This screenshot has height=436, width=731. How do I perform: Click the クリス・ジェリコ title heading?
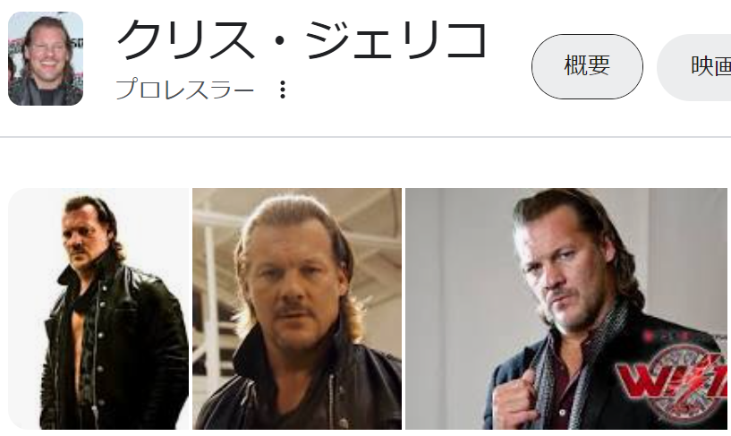[302, 40]
